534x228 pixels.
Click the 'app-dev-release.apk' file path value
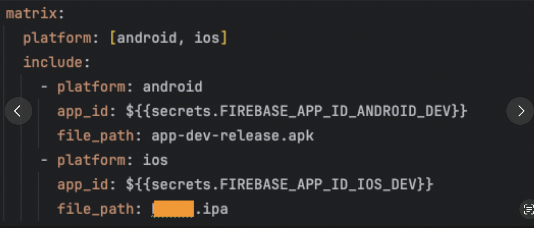click(x=233, y=136)
